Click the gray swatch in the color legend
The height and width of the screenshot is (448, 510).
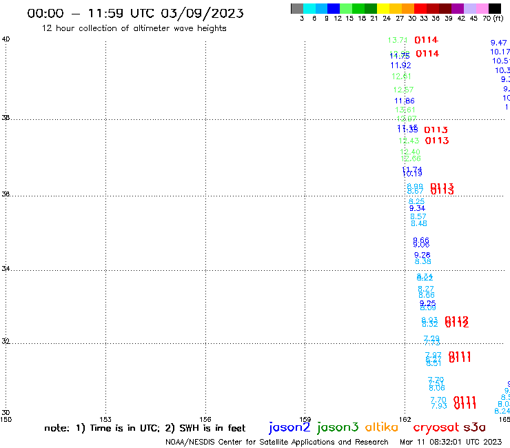297,8
